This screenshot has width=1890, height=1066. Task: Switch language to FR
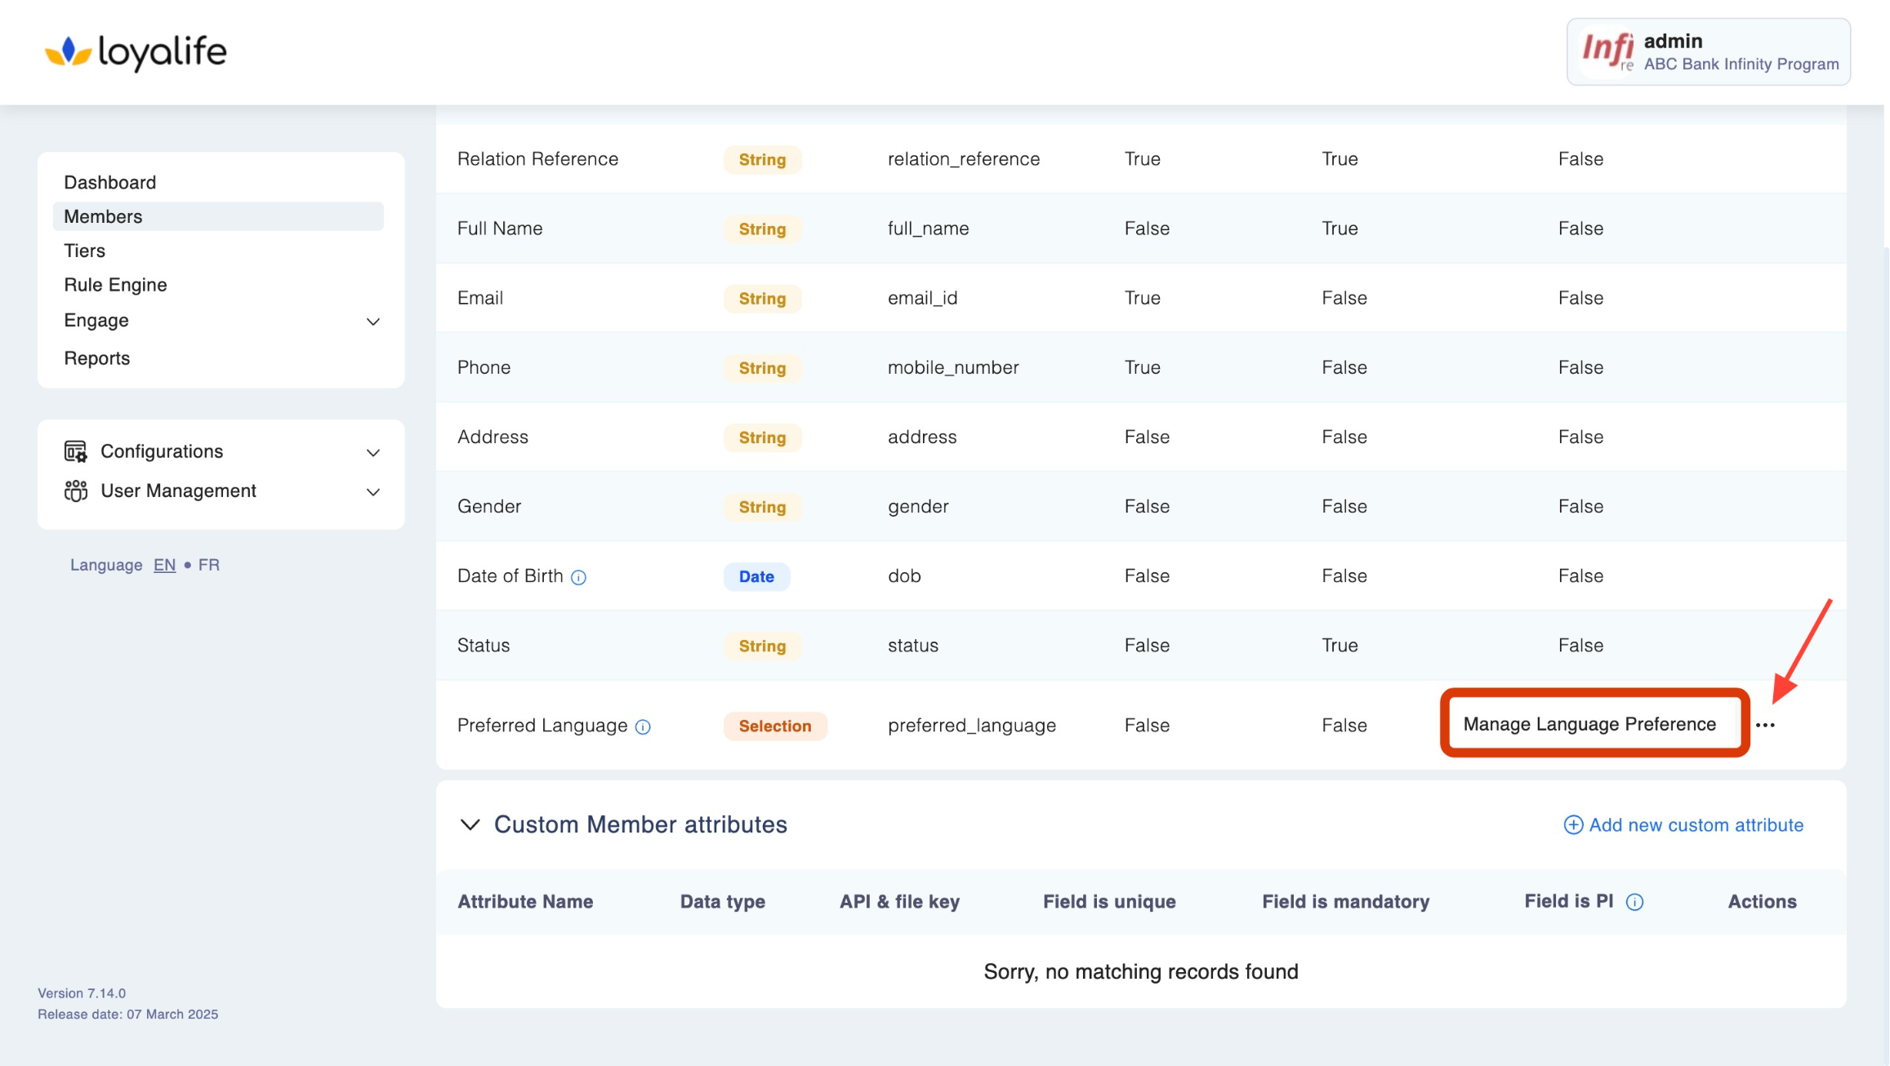click(x=208, y=565)
